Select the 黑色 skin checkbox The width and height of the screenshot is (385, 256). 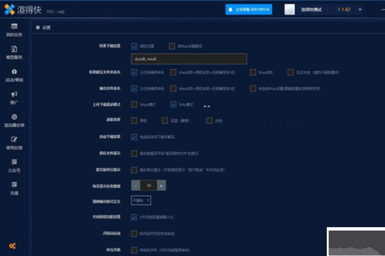point(134,121)
